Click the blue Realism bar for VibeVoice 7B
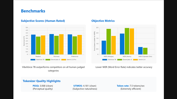 pyautogui.click(x=33, y=44)
